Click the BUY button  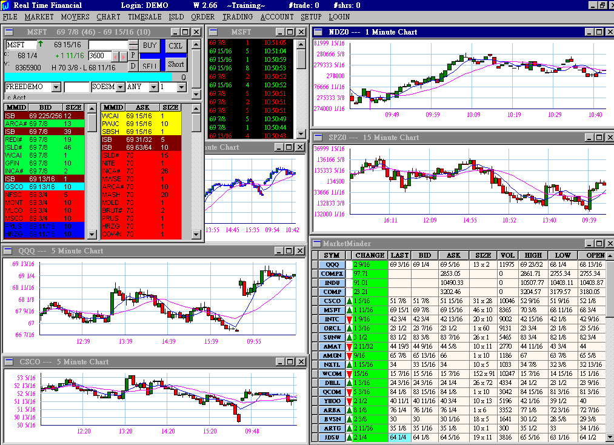(x=150, y=45)
